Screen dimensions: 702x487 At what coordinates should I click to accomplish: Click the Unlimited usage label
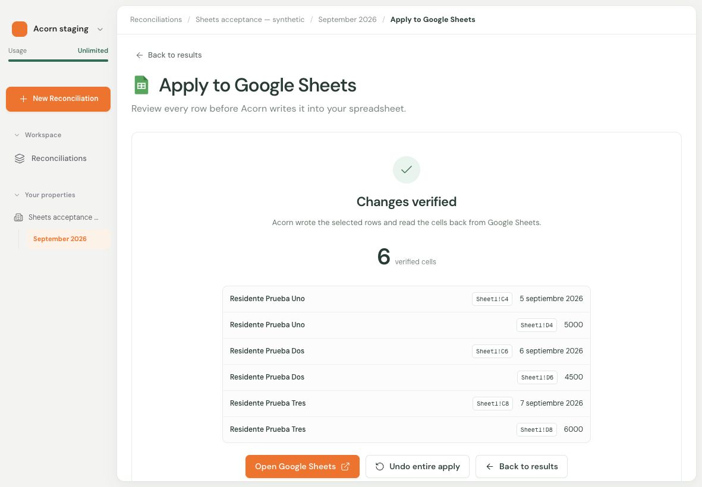(x=93, y=50)
